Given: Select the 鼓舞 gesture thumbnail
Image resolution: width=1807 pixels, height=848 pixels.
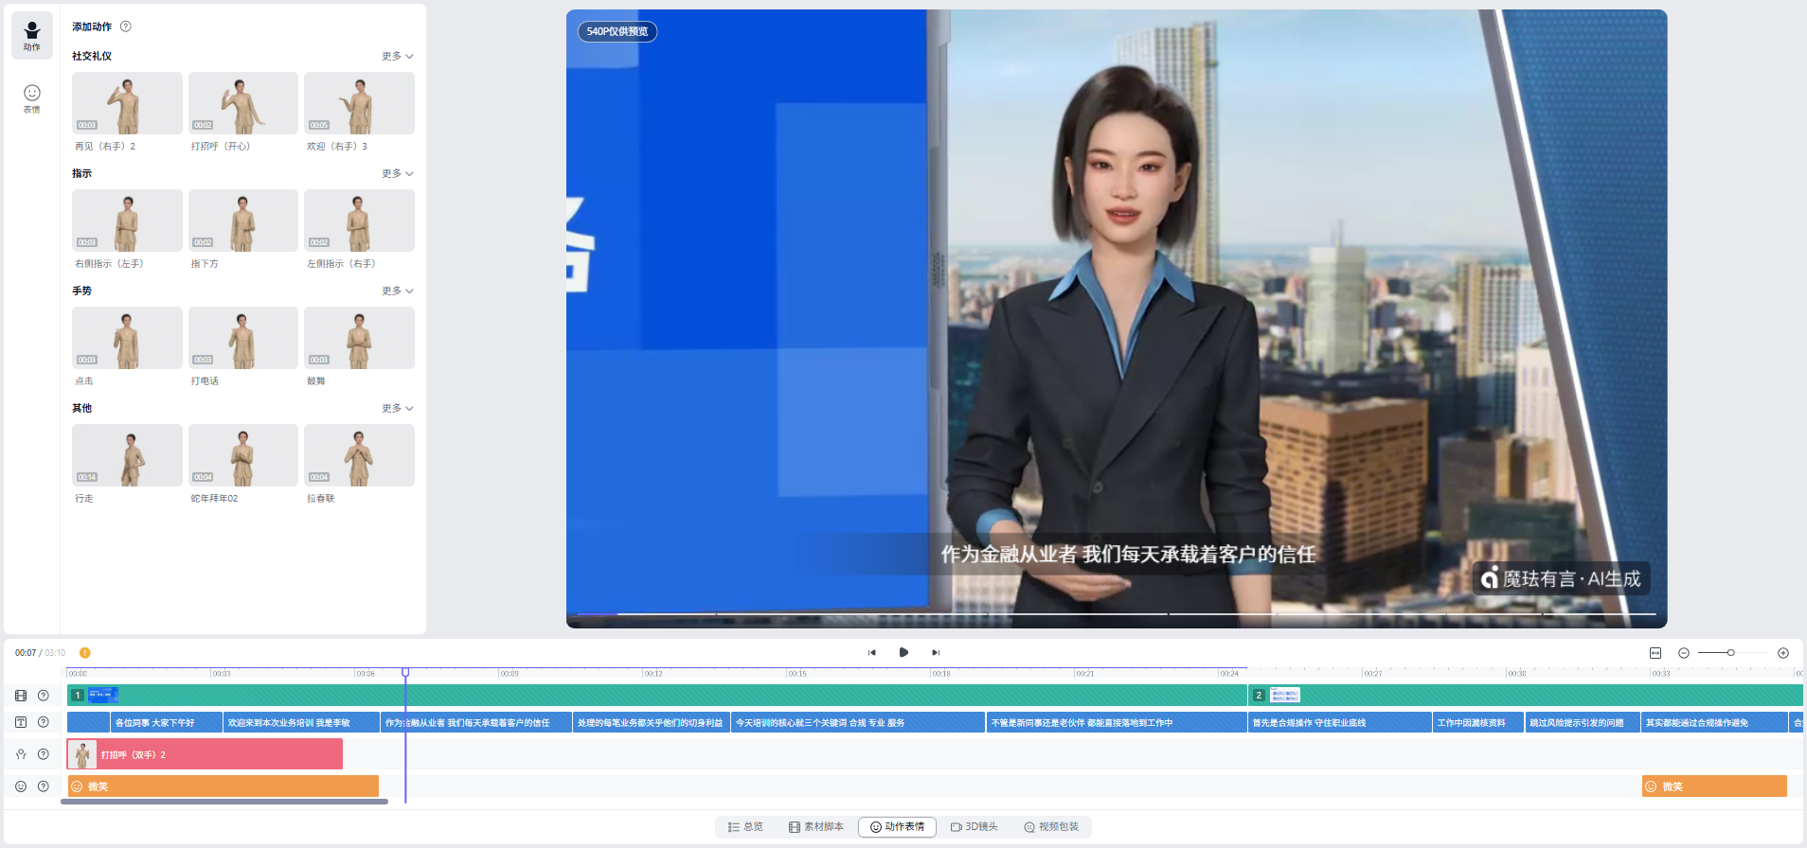Looking at the screenshot, I should tap(359, 338).
